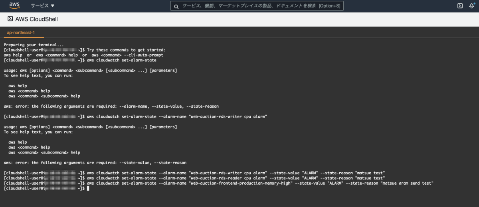
Task: Click the error requiring --state-value and --state-reason
Action: coord(95,162)
